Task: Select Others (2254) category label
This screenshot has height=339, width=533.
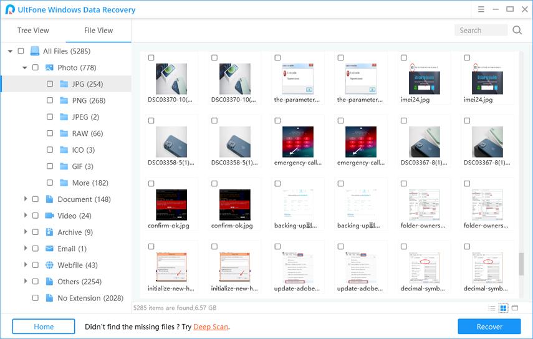Action: (x=80, y=282)
